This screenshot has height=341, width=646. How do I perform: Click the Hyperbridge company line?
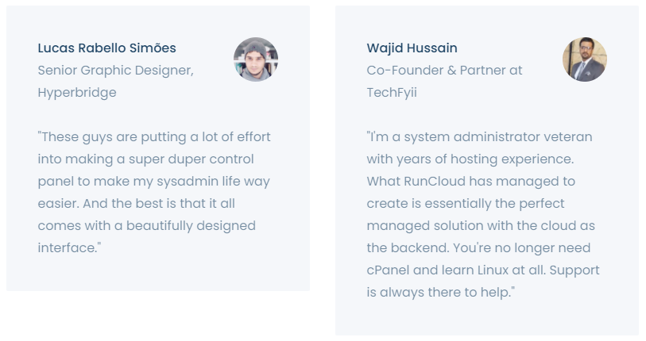[x=77, y=93]
